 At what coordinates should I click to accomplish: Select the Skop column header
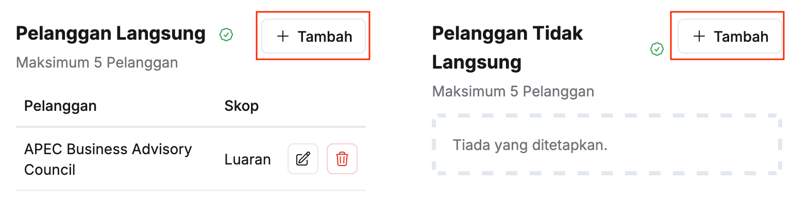click(x=242, y=106)
